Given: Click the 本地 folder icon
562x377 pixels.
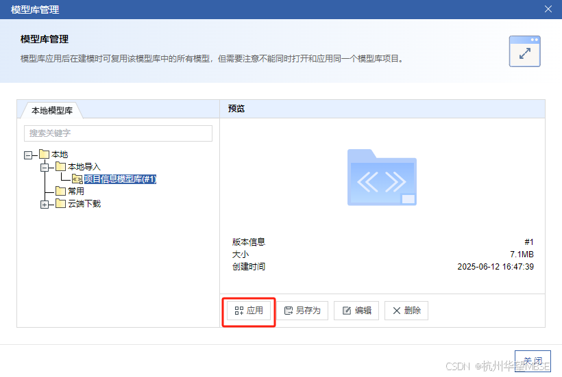Looking at the screenshot, I should (44, 154).
